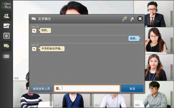Select video of man in suit with tie
This screenshot has width=174, height=108.
click(154, 14)
